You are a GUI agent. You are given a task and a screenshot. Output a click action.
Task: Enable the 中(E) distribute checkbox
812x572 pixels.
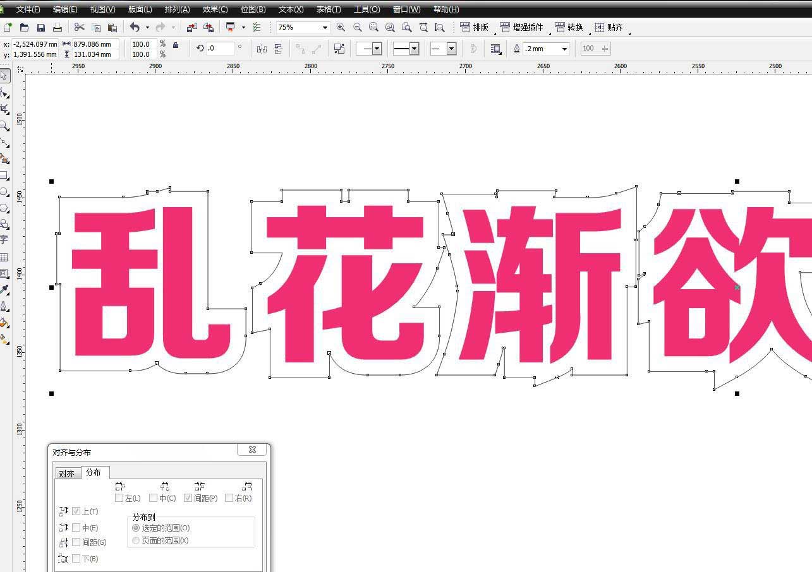coord(76,527)
